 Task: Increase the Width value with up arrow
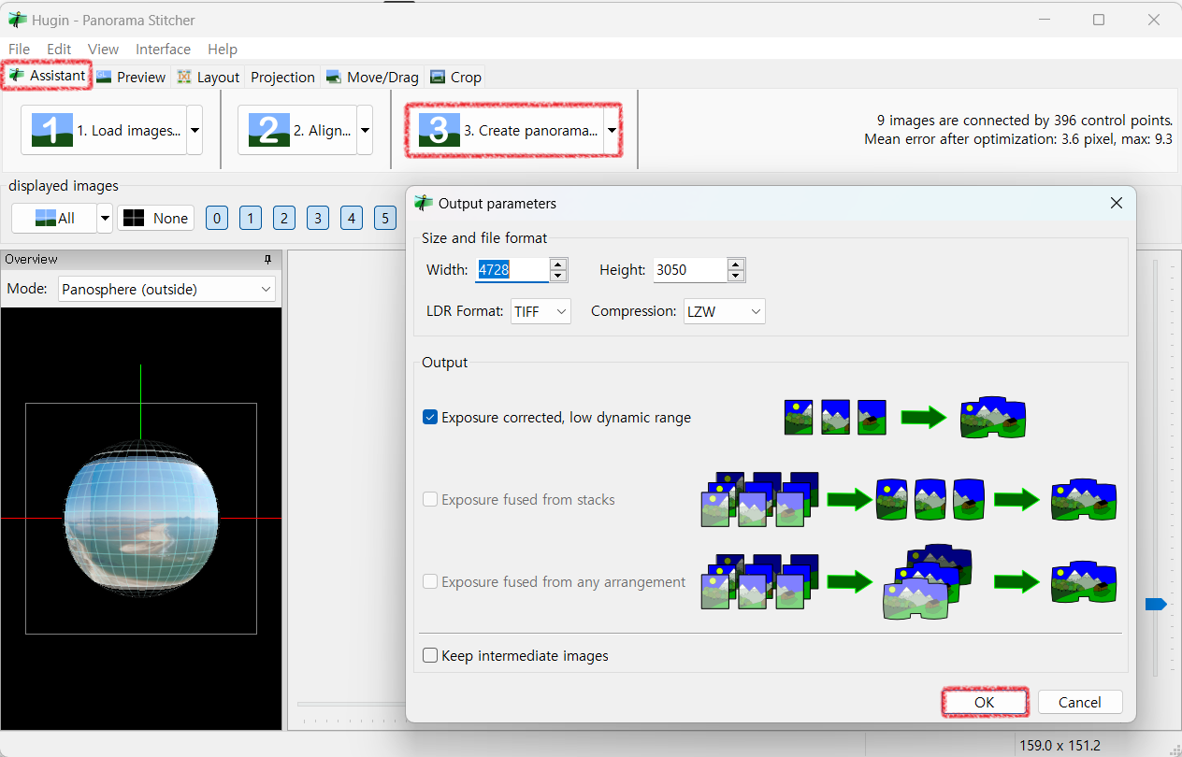pyautogui.click(x=558, y=264)
